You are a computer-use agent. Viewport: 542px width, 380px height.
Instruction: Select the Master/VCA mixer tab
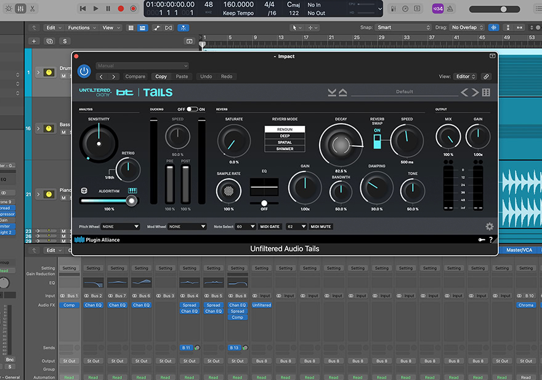point(519,250)
